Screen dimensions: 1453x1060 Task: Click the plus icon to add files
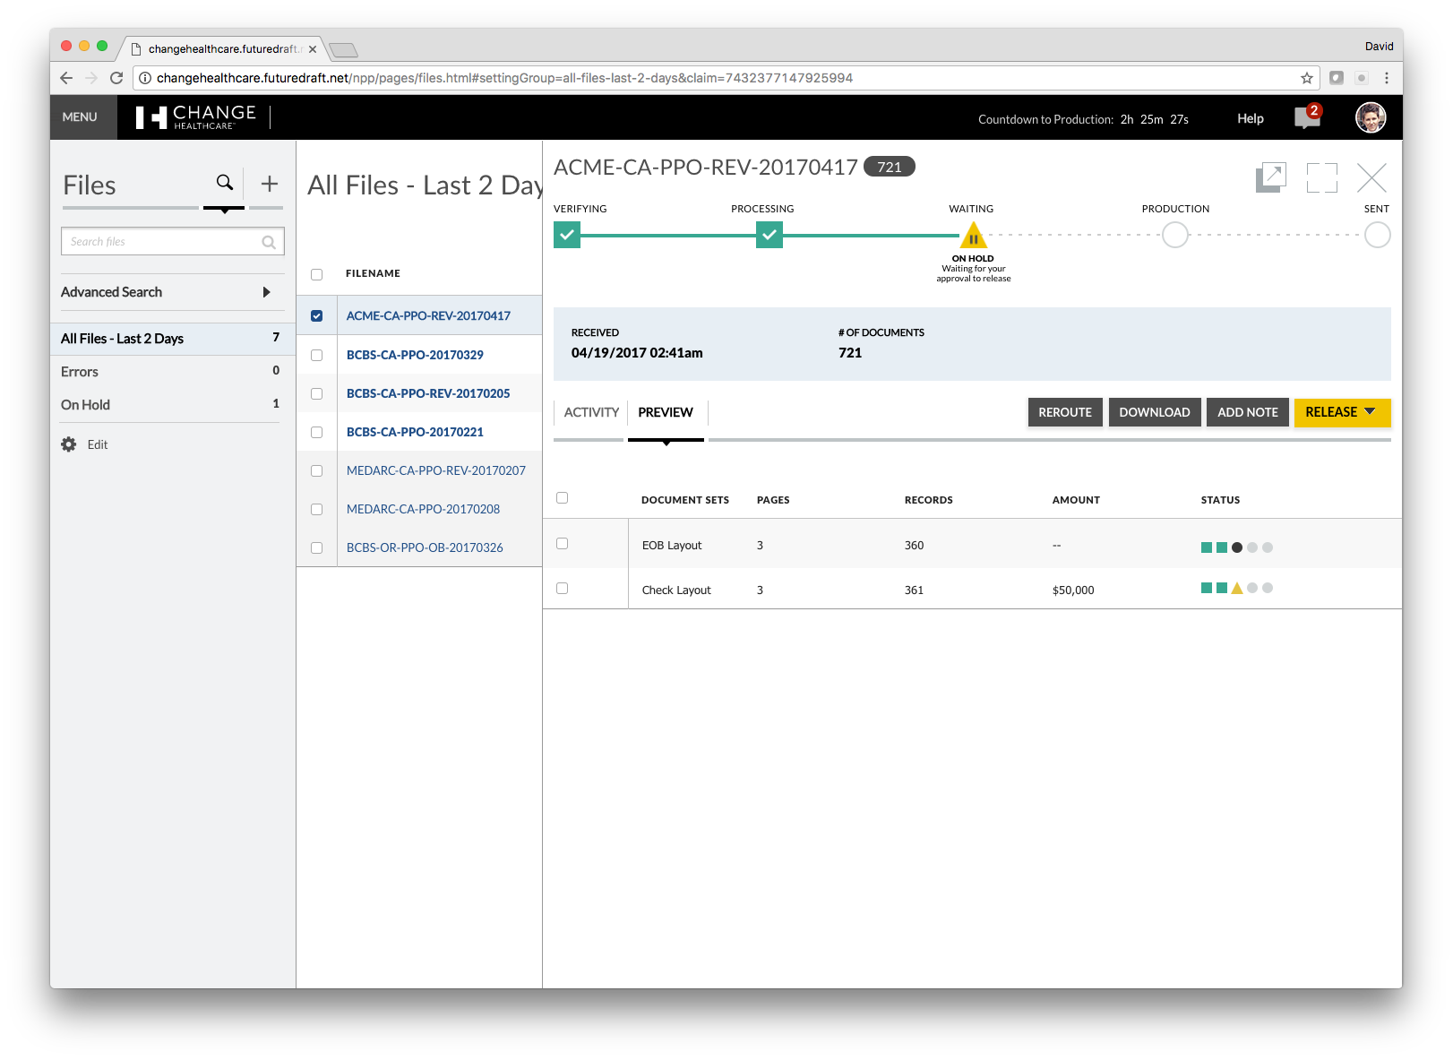[269, 184]
